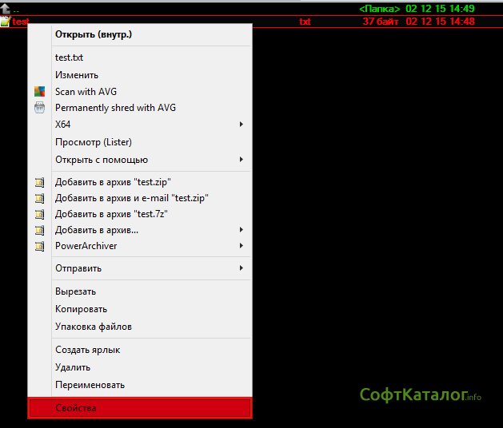Expand the X64 submenu arrow

click(242, 125)
